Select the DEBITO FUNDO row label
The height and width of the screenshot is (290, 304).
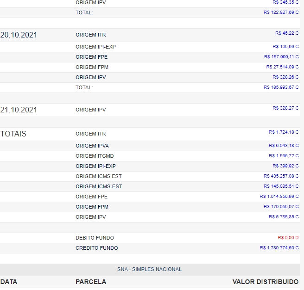(95, 238)
